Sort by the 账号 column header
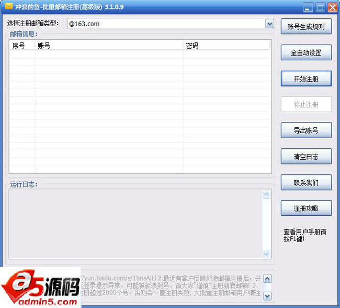340x308 pixels. (x=109, y=46)
